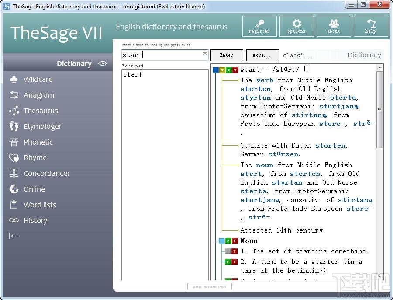Open the register key button
This screenshot has height=300, width=393.
coord(259,26)
